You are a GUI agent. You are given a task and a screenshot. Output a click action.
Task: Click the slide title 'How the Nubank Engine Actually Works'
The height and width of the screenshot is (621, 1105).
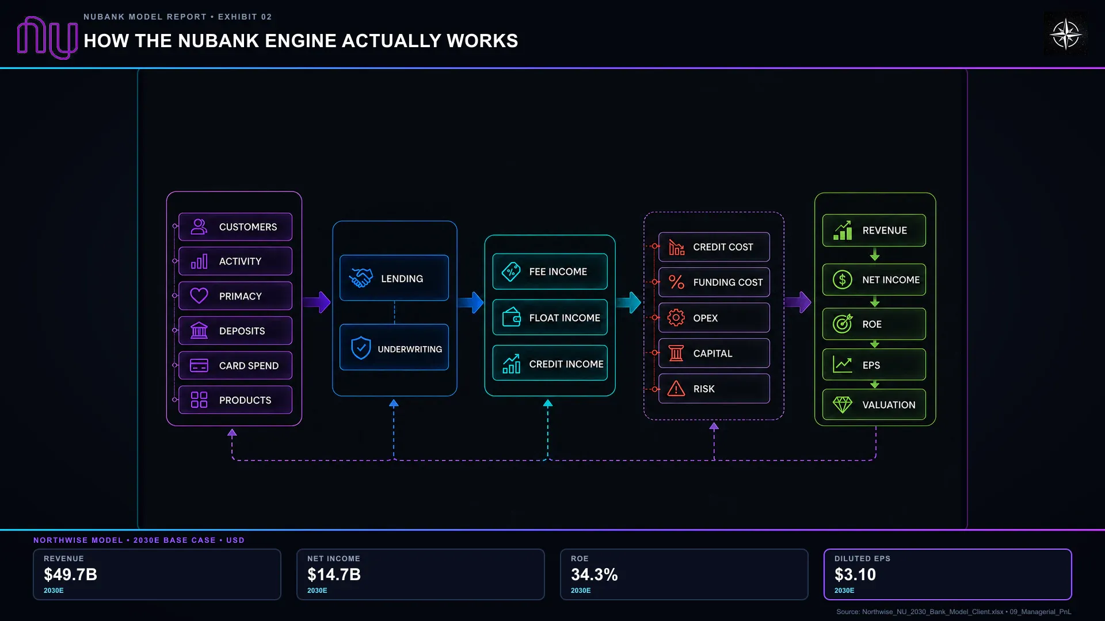coord(301,41)
